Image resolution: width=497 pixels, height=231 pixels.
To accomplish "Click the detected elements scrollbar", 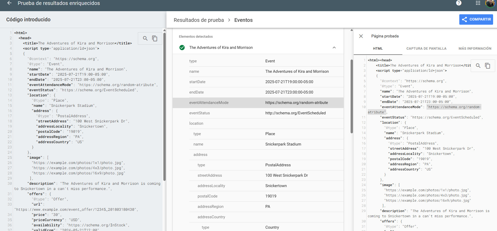I will (352, 96).
